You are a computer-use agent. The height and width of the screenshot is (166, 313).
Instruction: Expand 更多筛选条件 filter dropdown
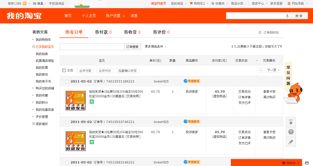156,47
